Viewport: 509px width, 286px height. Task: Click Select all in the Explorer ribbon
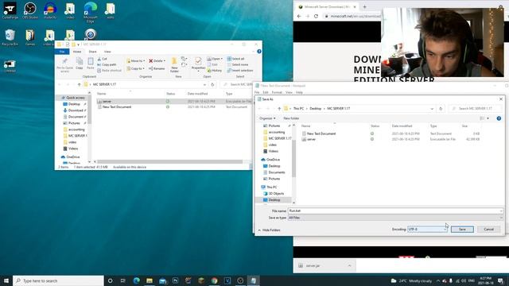click(235, 59)
